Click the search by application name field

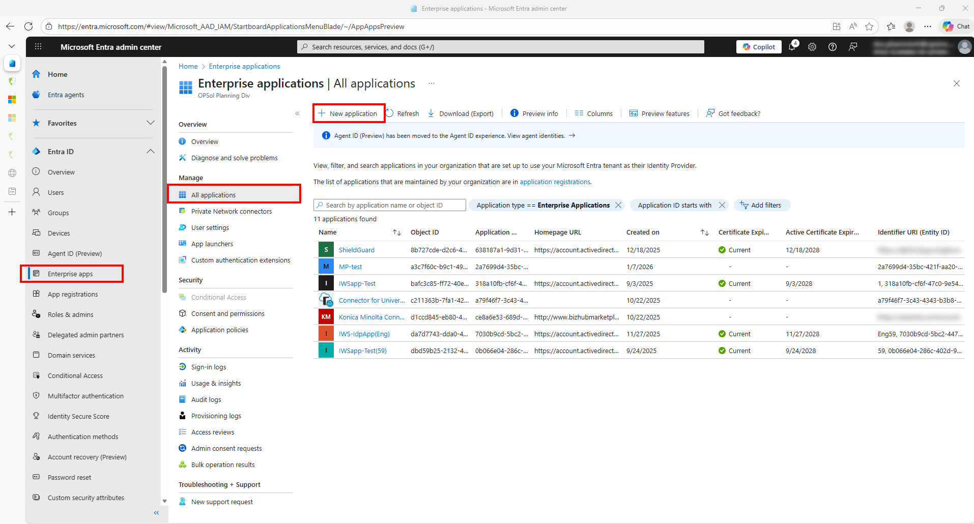pos(390,205)
